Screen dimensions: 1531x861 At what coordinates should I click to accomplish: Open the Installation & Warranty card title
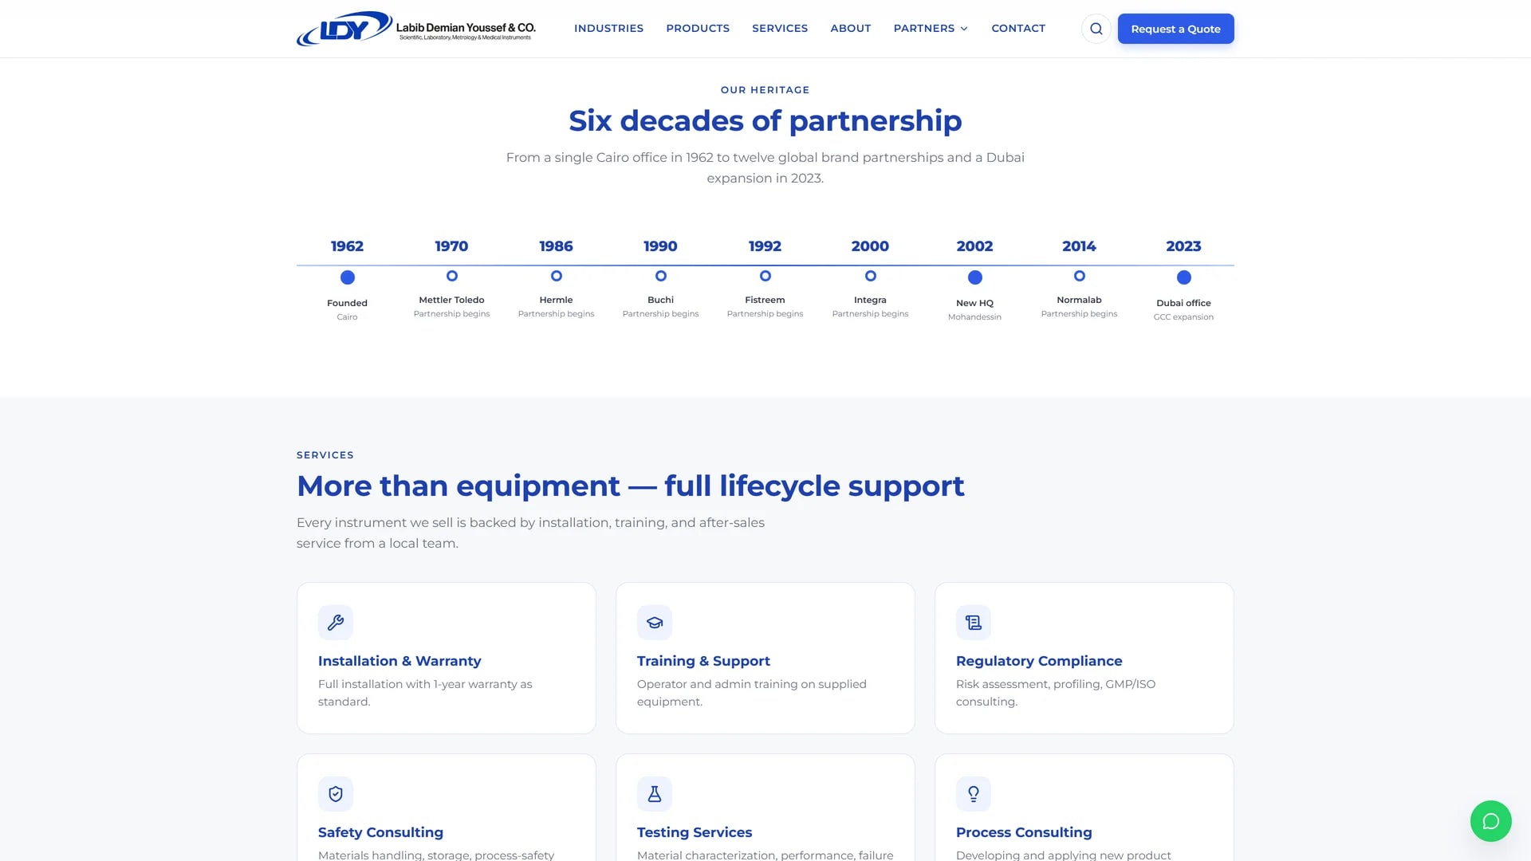(399, 661)
